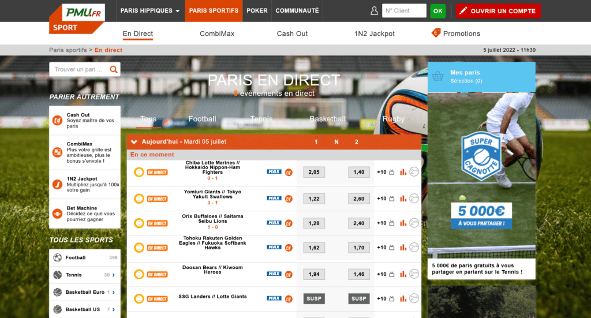The image size is (591, 318).
Task: Click EN DIRECT badge for Yomiuri Giants
Action: point(157,199)
